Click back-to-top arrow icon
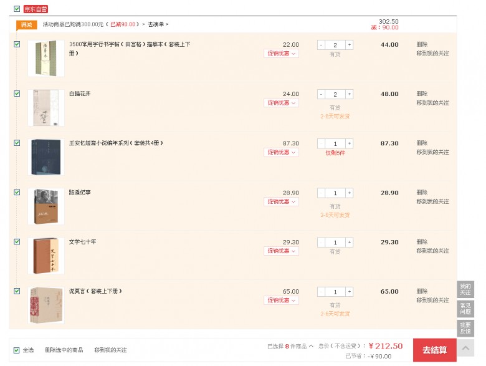This screenshot has height=366, width=486. tap(465, 348)
